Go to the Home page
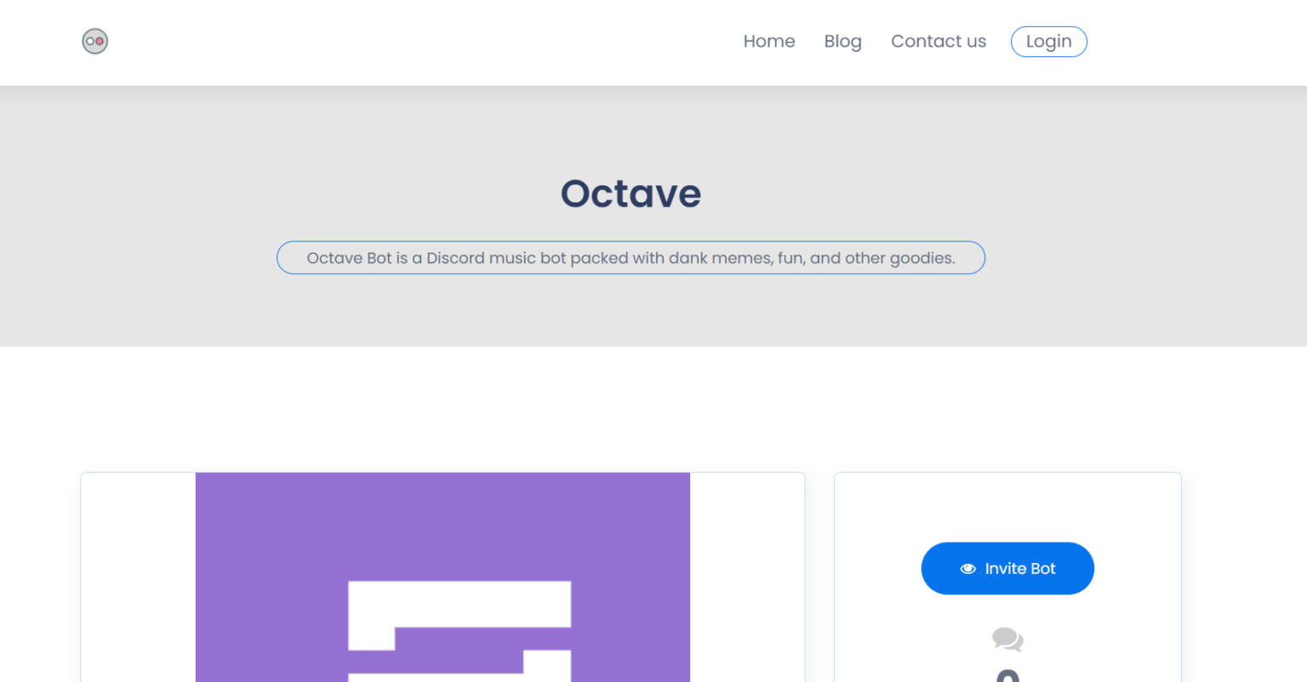Viewport: 1307px width, 682px height. point(769,41)
